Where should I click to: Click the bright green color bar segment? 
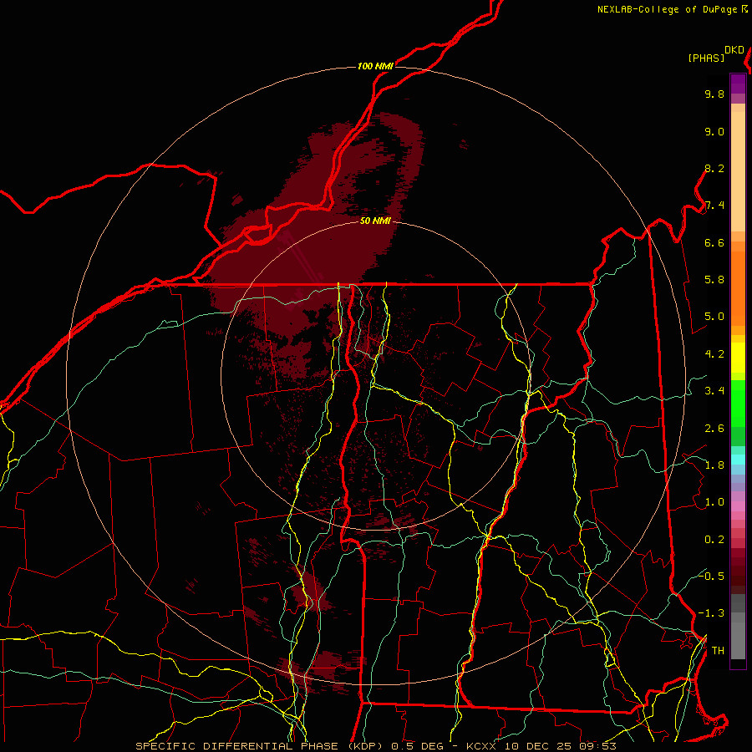click(738, 404)
